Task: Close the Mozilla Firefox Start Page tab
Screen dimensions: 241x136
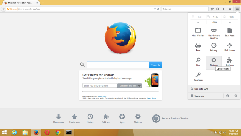Action: pyautogui.click(x=37, y=3)
